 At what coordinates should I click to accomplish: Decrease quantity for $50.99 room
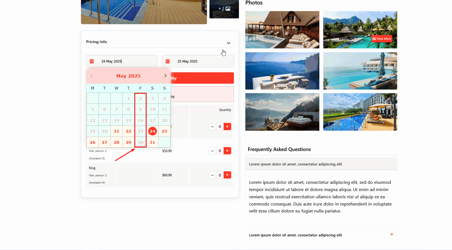pos(212,151)
